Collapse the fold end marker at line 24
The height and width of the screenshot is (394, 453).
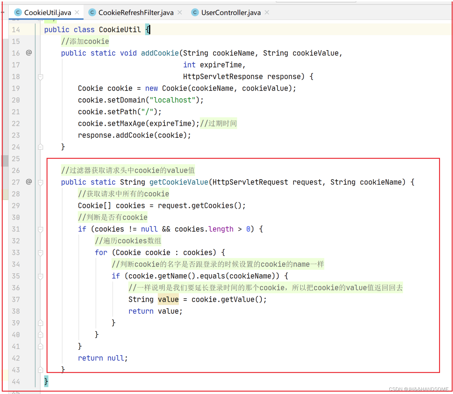[41, 147]
